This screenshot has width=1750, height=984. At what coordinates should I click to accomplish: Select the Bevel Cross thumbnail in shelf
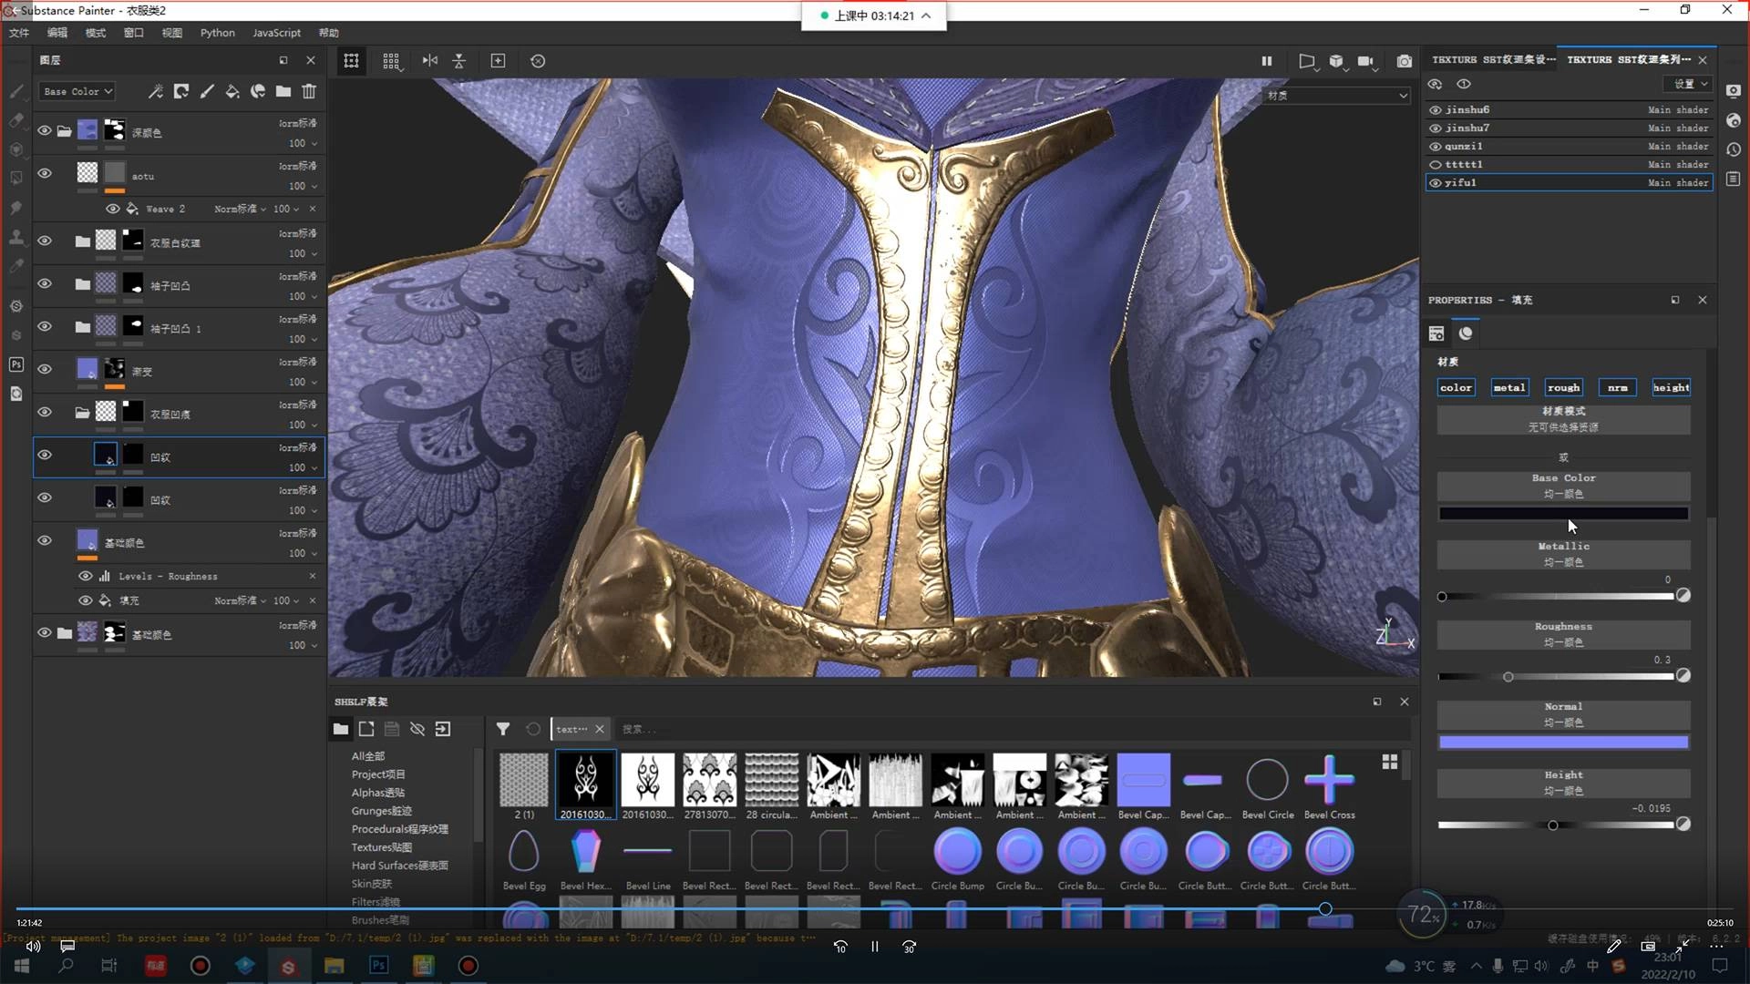1329,781
